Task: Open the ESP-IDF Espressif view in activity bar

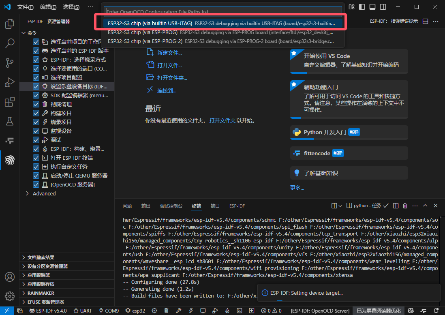Action: coord(10,160)
